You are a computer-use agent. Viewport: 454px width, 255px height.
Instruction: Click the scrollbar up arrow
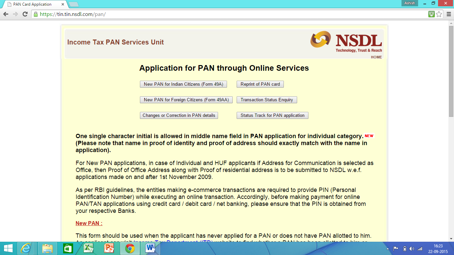pos(451,23)
